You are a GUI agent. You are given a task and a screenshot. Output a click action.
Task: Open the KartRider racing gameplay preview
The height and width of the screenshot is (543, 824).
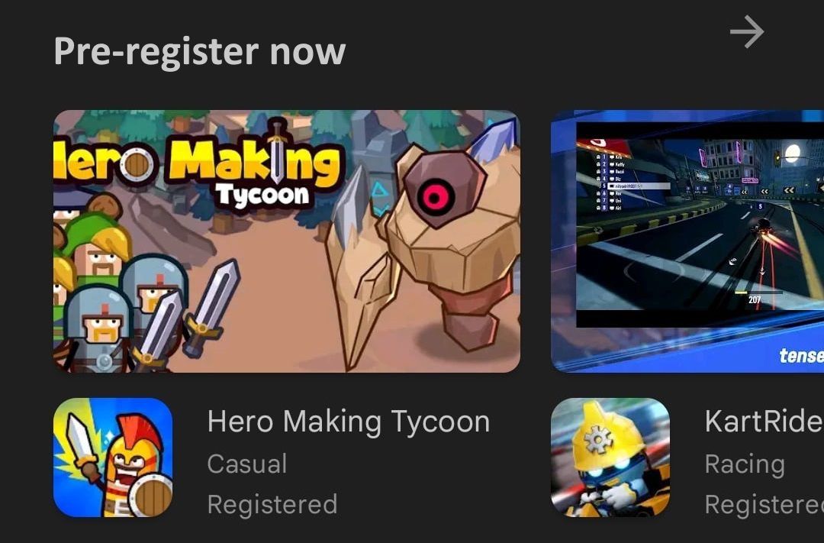[x=687, y=241]
